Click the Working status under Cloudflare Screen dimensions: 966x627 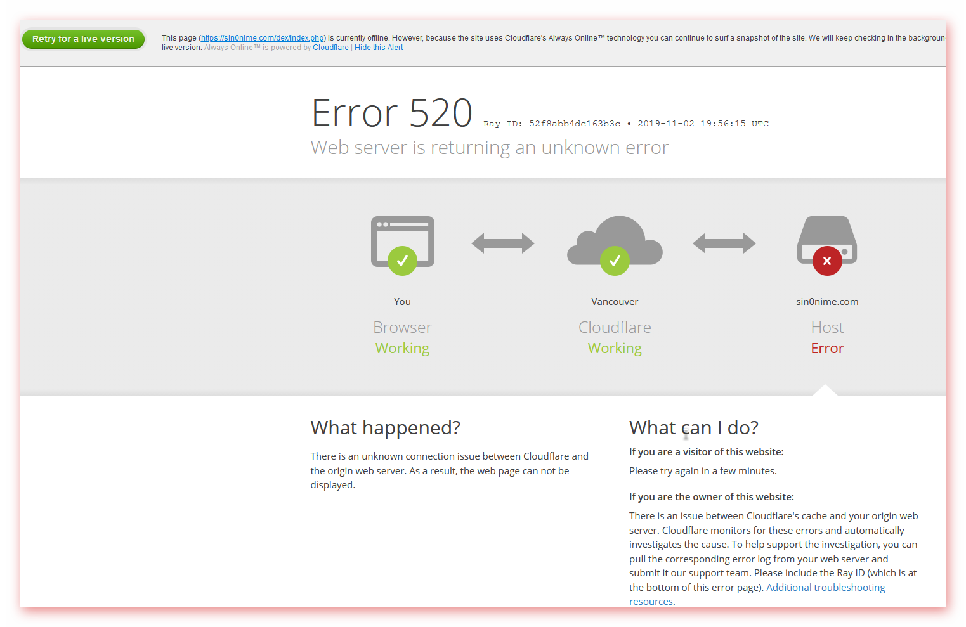click(x=615, y=349)
